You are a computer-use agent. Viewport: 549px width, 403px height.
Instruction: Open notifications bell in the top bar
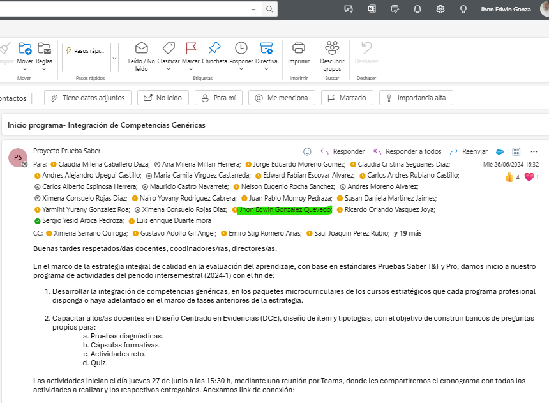pyautogui.click(x=417, y=9)
